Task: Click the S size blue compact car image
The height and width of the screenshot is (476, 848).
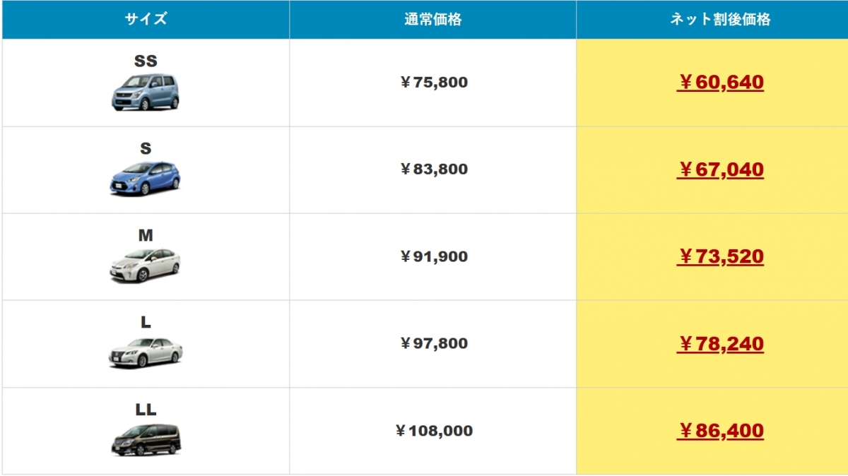Action: coord(145,178)
